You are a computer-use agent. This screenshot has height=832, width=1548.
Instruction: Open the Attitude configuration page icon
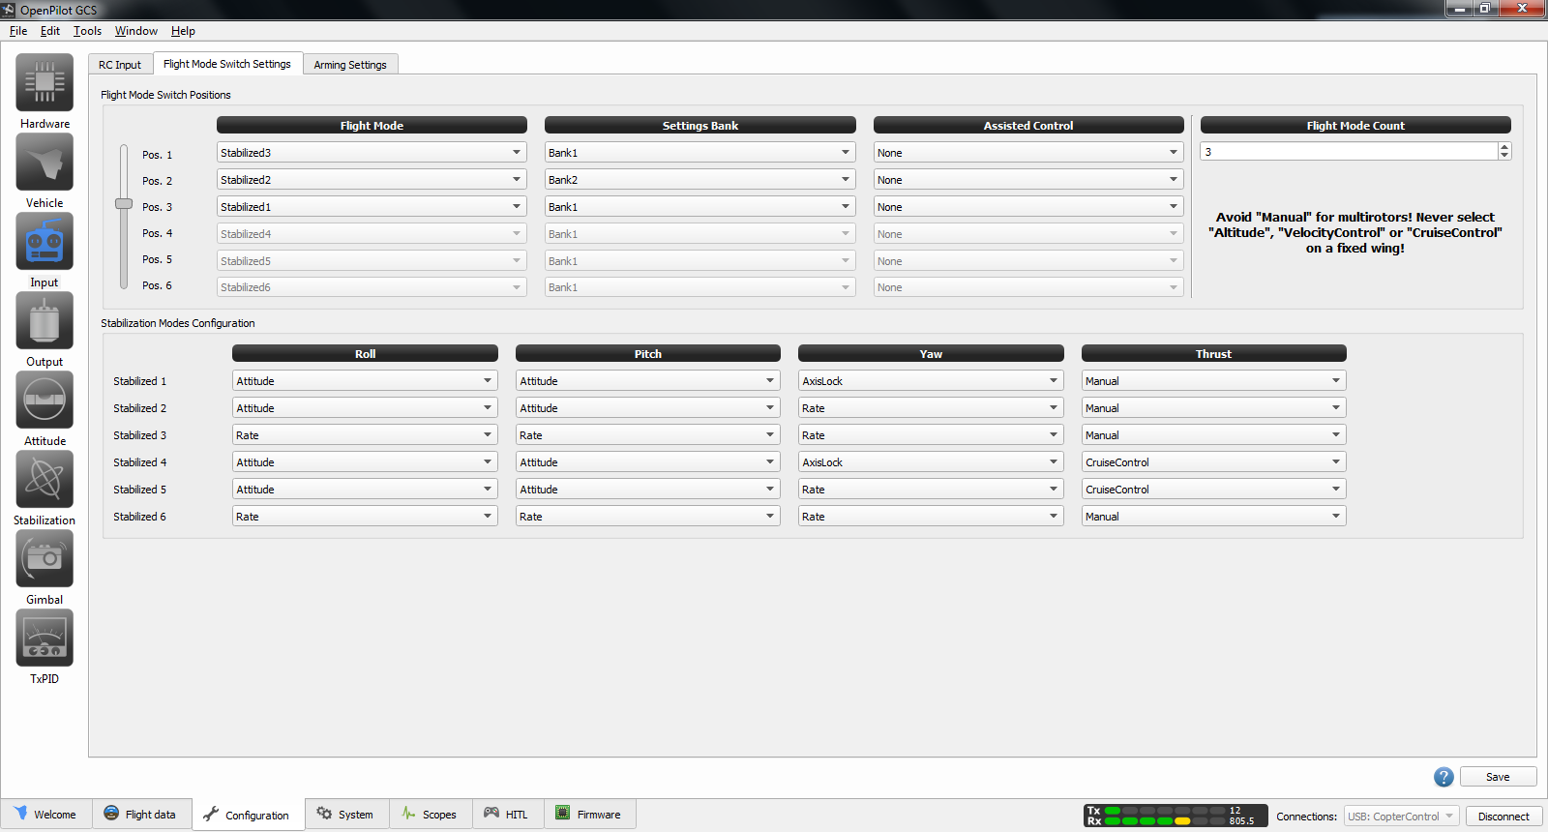(x=45, y=401)
